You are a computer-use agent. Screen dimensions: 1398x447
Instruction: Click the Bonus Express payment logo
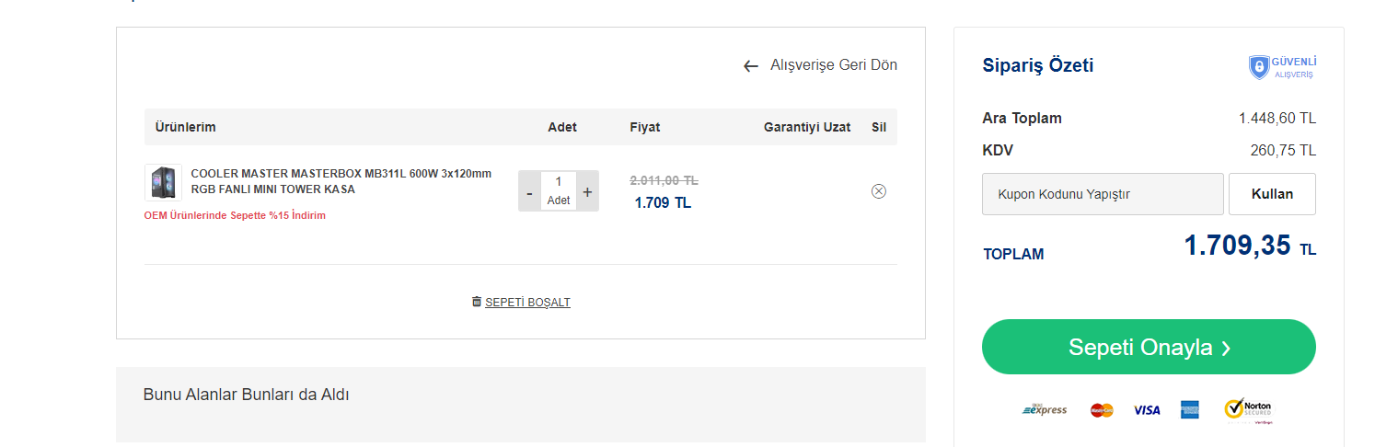tap(1045, 410)
